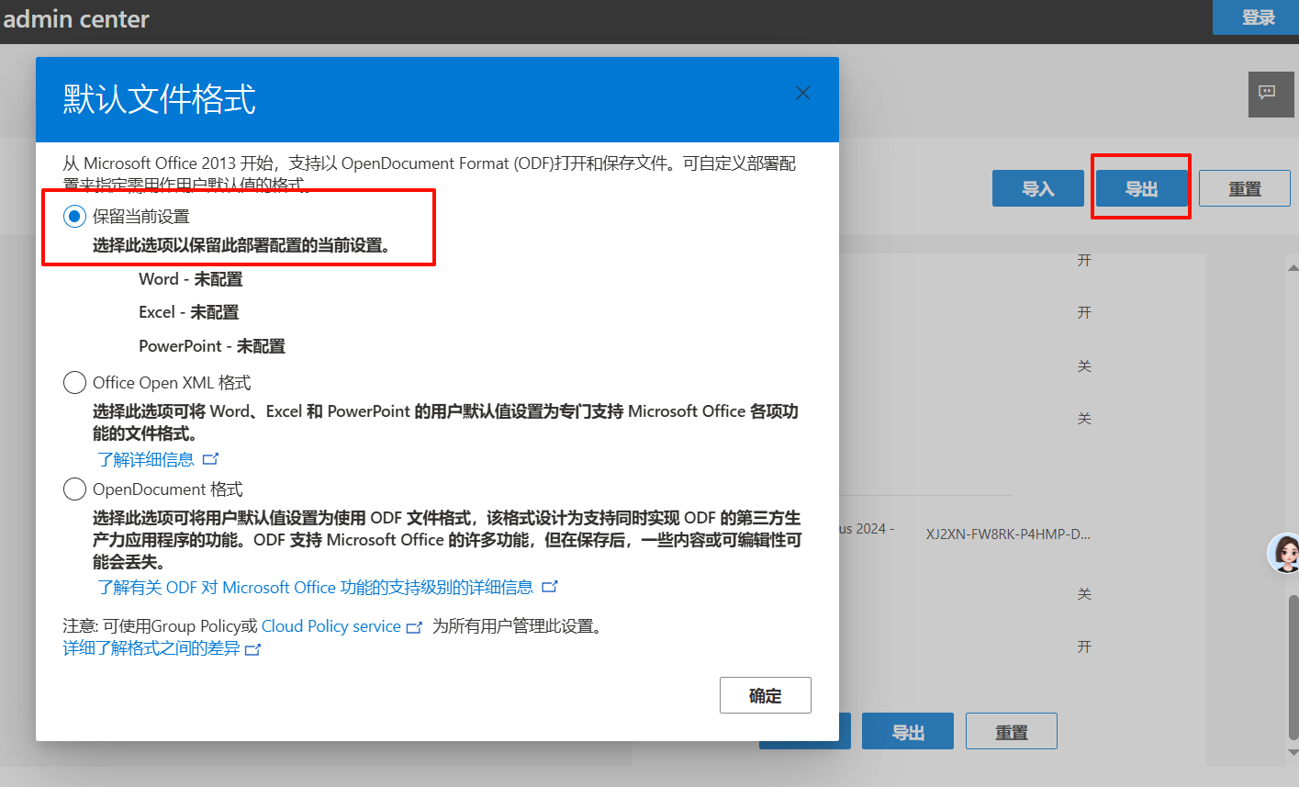Image resolution: width=1299 pixels, height=787 pixels.
Task: Click the top 导出 button
Action: click(x=1142, y=188)
